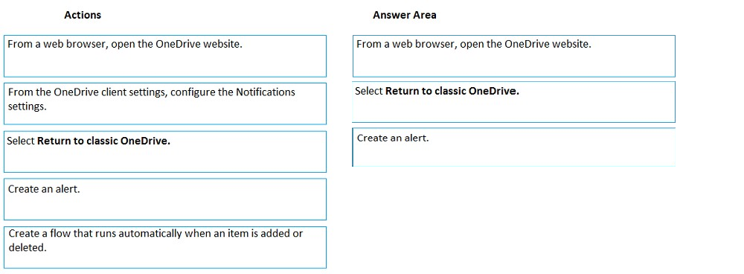
Task: Click 'Create an alert' in the Answer Area
Action: point(514,147)
